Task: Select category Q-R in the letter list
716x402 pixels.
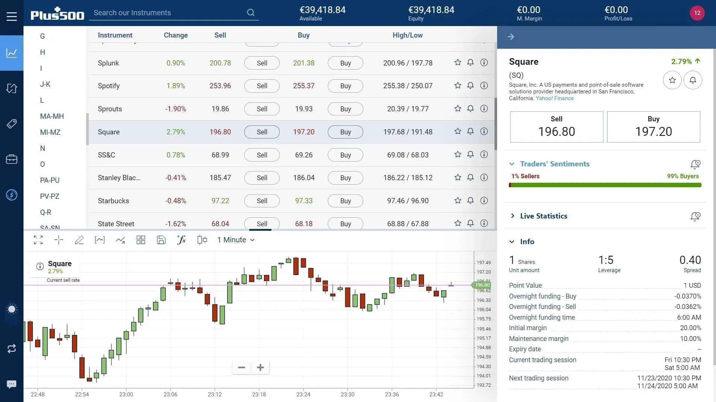Action: pyautogui.click(x=45, y=212)
